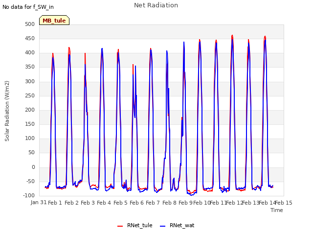Click the 50 y-axis tick label
The width and height of the screenshot is (313, 235).
pos(31,153)
